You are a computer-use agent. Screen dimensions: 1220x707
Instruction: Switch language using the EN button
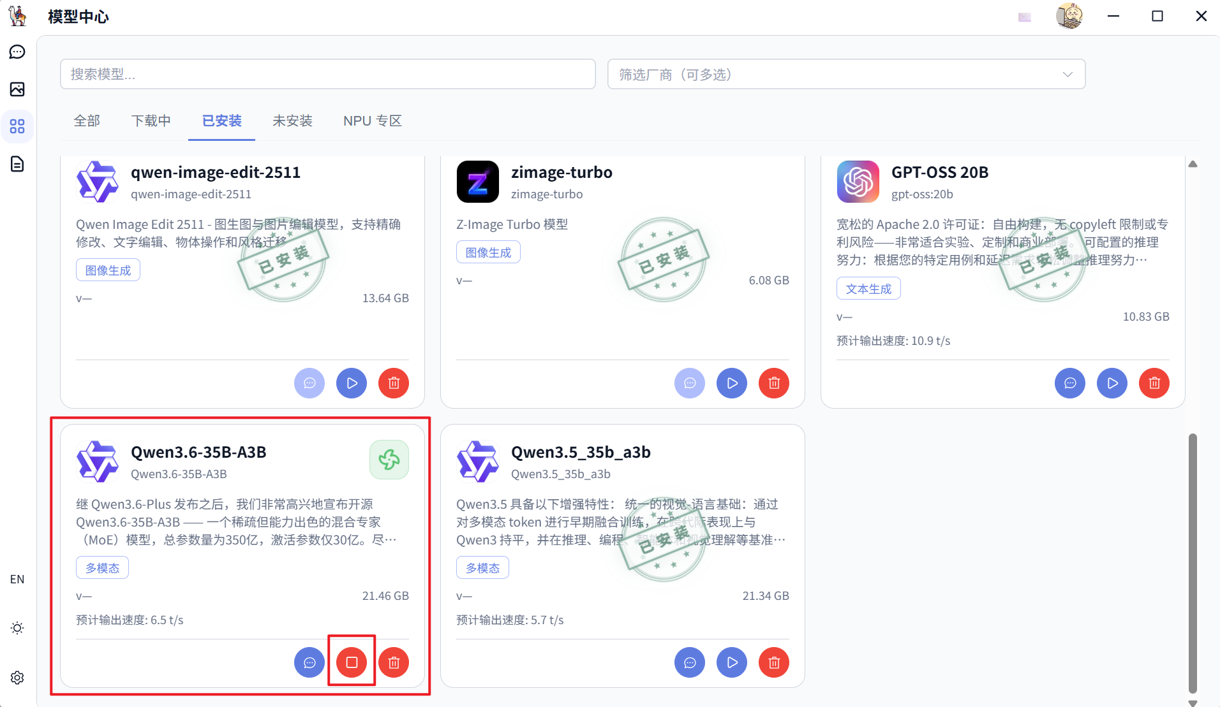click(x=17, y=579)
